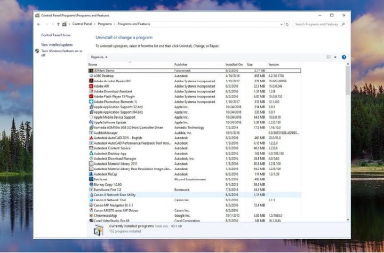Image resolution: width=384 pixels, height=253 pixels.
Task: Click the search magnifier icon
Action: [x=343, y=24]
